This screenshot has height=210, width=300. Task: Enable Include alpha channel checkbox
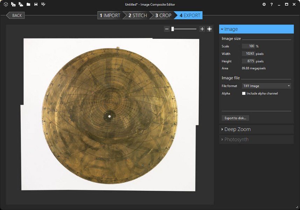pyautogui.click(x=244, y=93)
